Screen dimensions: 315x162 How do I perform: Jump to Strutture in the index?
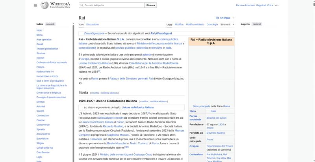41,53
